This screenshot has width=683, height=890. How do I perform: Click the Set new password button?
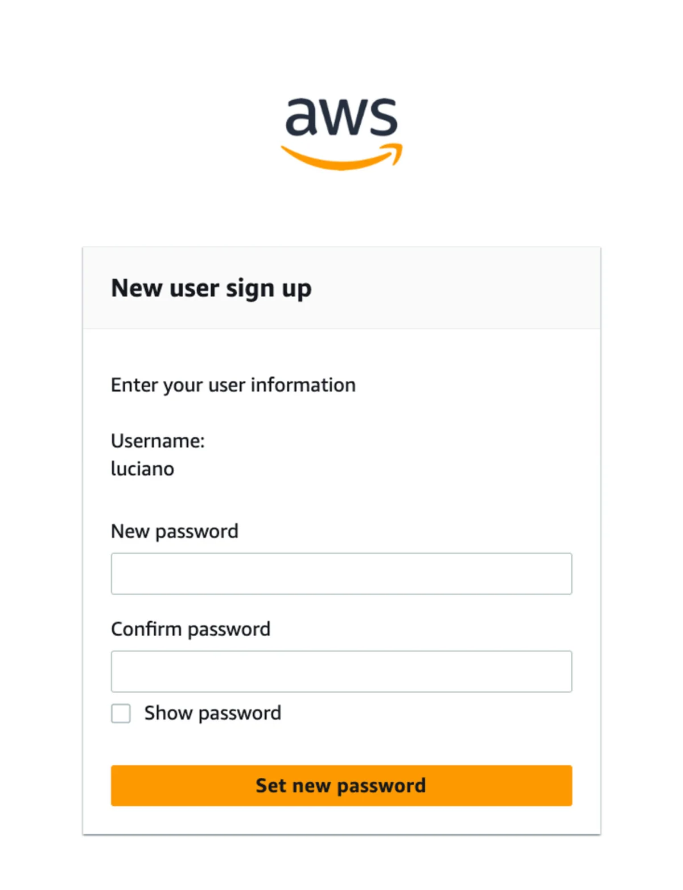click(x=341, y=785)
